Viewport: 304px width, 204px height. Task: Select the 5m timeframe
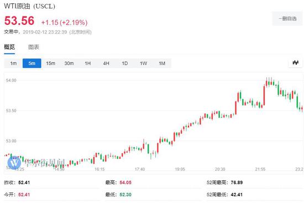(32, 63)
